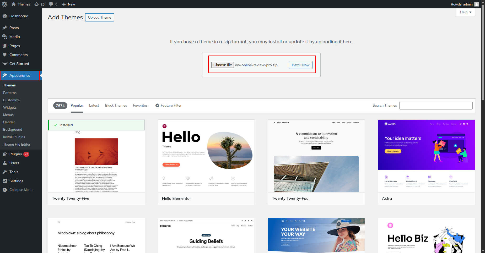Screen dimensions: 485x253
Task: Expand the Help dropdown
Action: (465, 12)
